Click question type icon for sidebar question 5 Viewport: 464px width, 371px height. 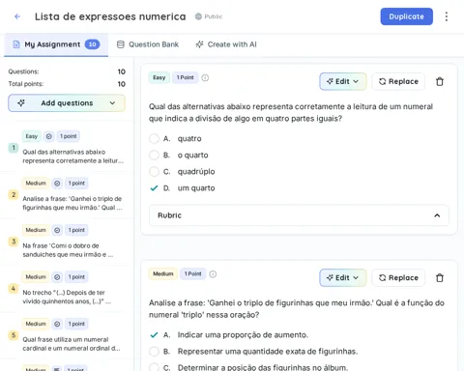tap(57, 324)
